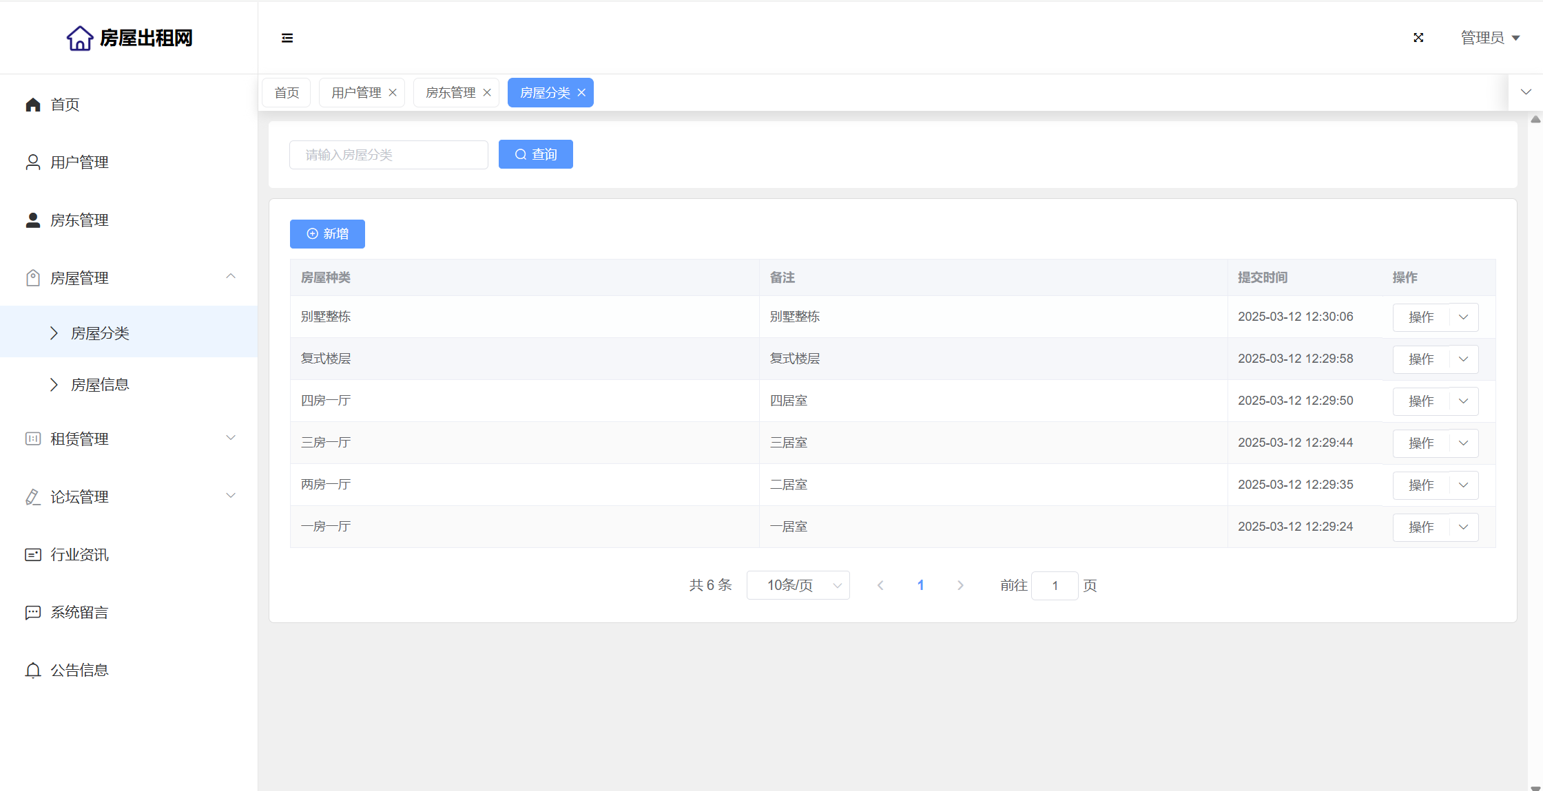
Task: Click the 查询 search button
Action: click(535, 155)
